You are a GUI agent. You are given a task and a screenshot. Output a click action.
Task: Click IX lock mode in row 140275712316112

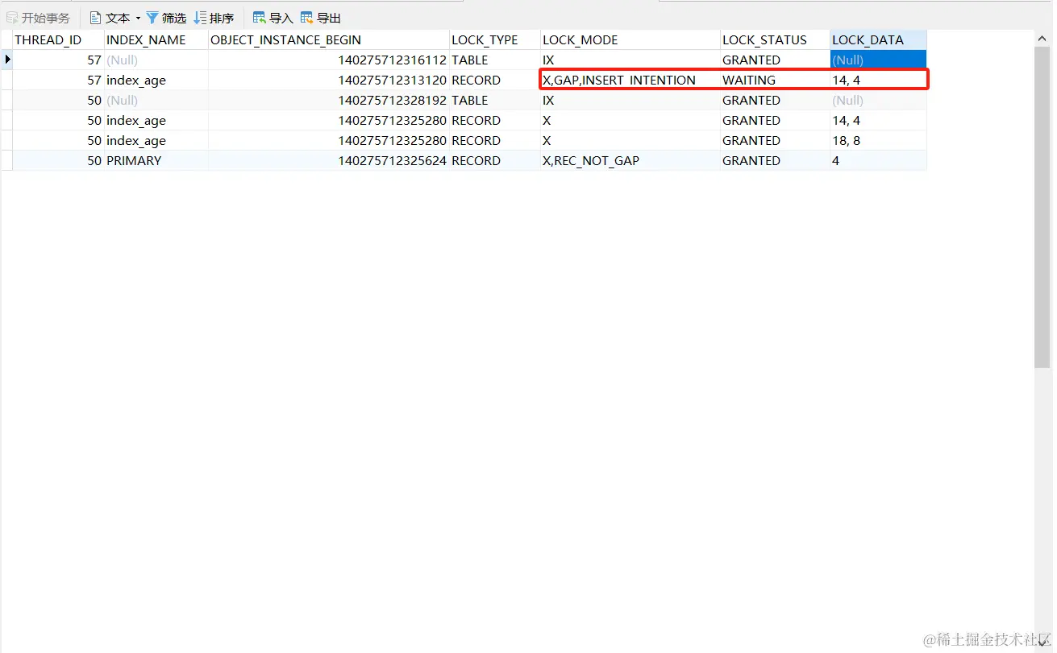630,60
